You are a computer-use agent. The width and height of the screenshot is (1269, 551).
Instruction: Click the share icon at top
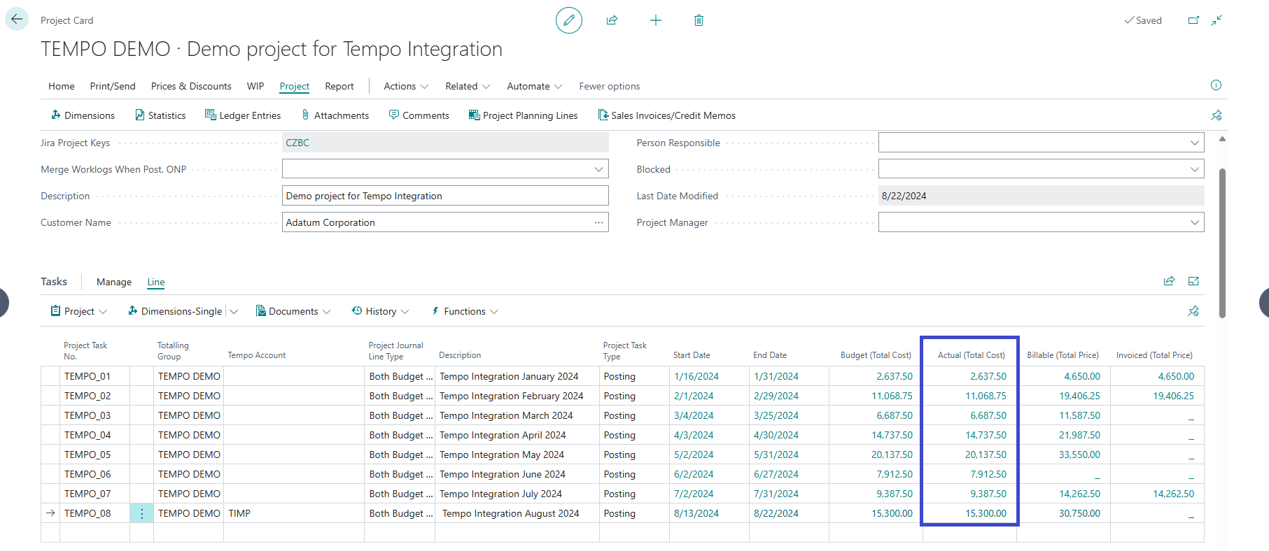point(612,20)
